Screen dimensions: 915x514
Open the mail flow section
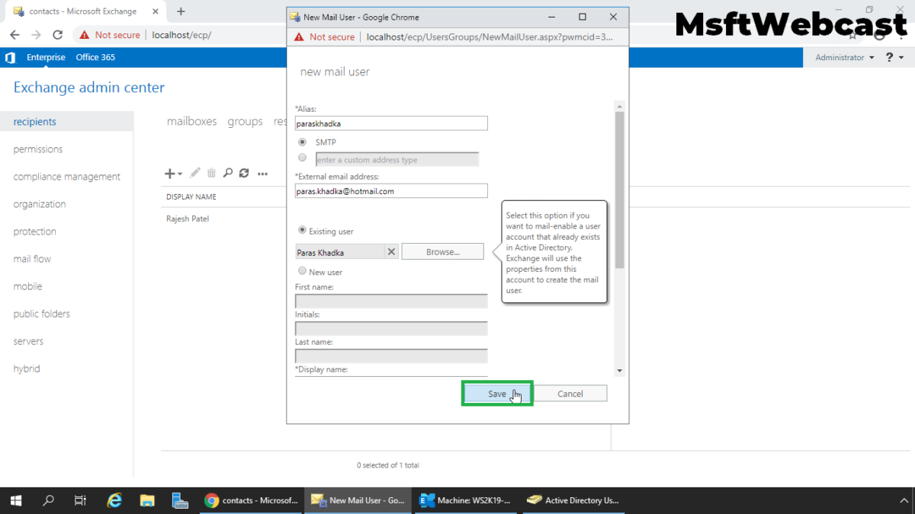[x=31, y=259]
